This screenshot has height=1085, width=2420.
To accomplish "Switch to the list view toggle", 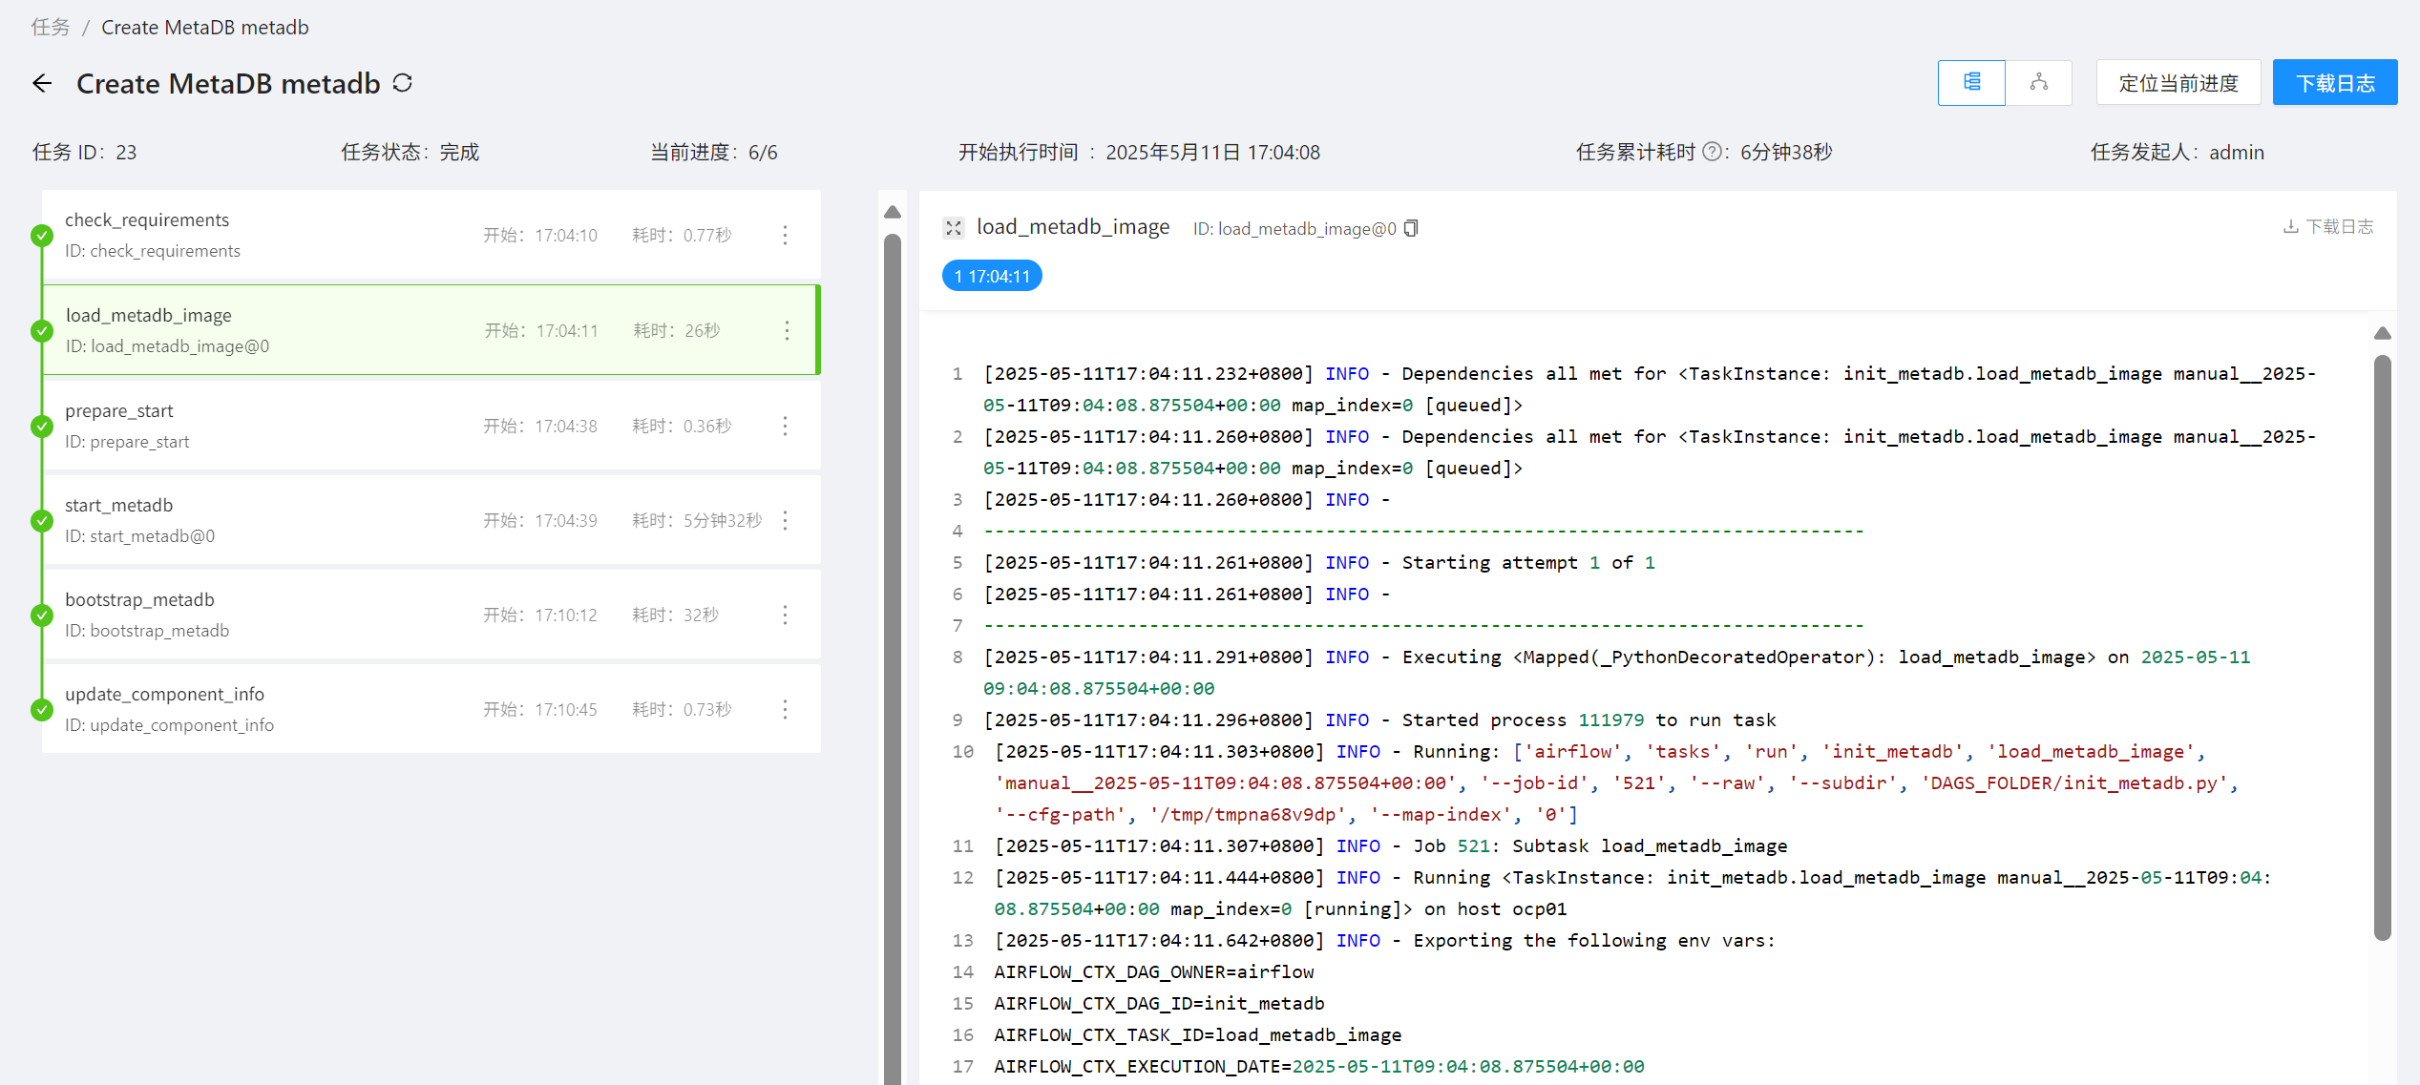I will click(1971, 83).
